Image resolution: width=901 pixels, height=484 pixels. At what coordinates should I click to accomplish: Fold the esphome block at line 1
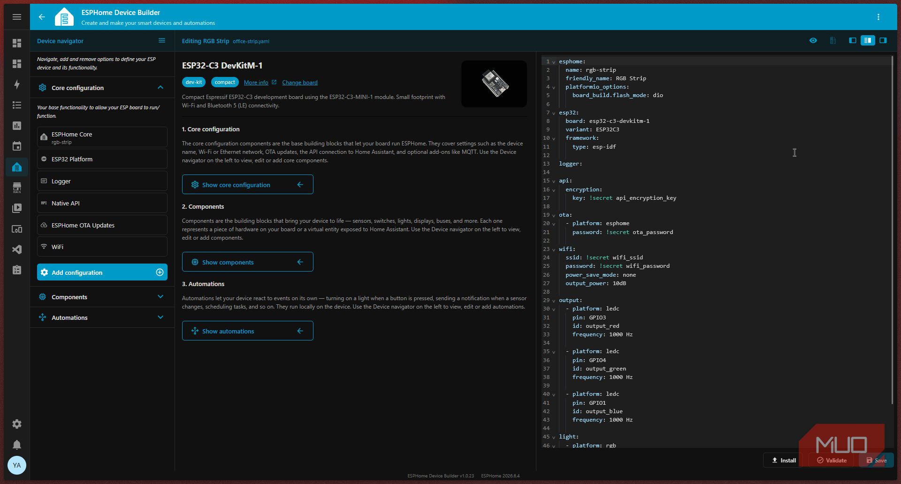(x=554, y=62)
